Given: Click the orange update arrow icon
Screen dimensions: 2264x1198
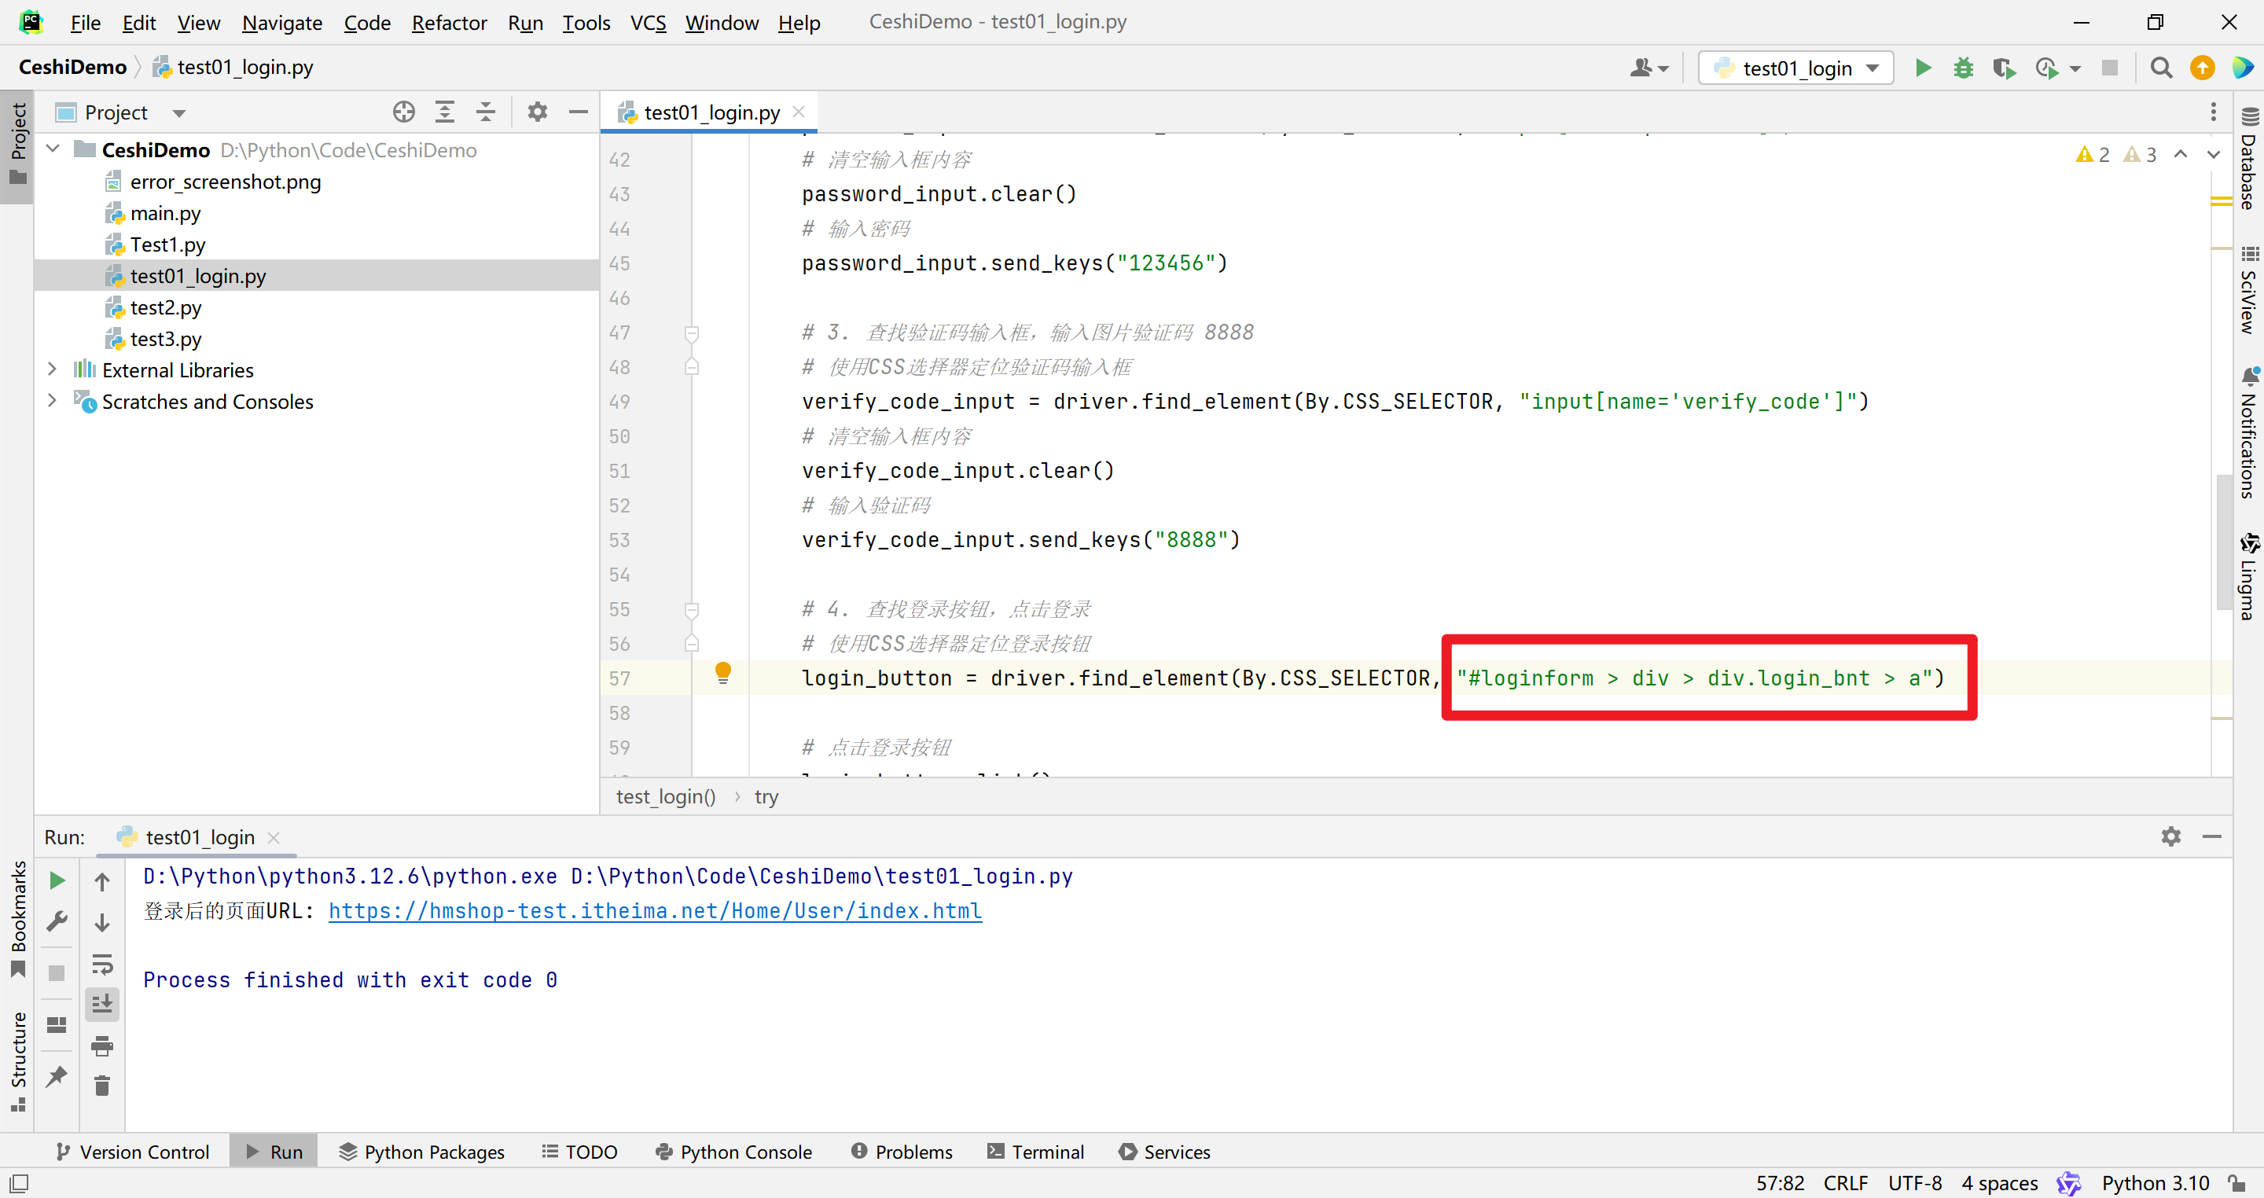Looking at the screenshot, I should pos(2203,68).
